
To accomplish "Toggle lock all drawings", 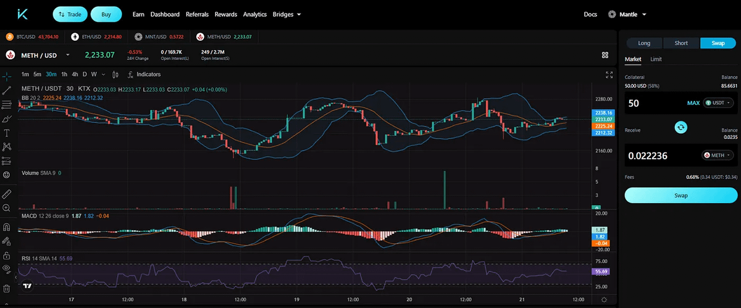I will (x=7, y=256).
